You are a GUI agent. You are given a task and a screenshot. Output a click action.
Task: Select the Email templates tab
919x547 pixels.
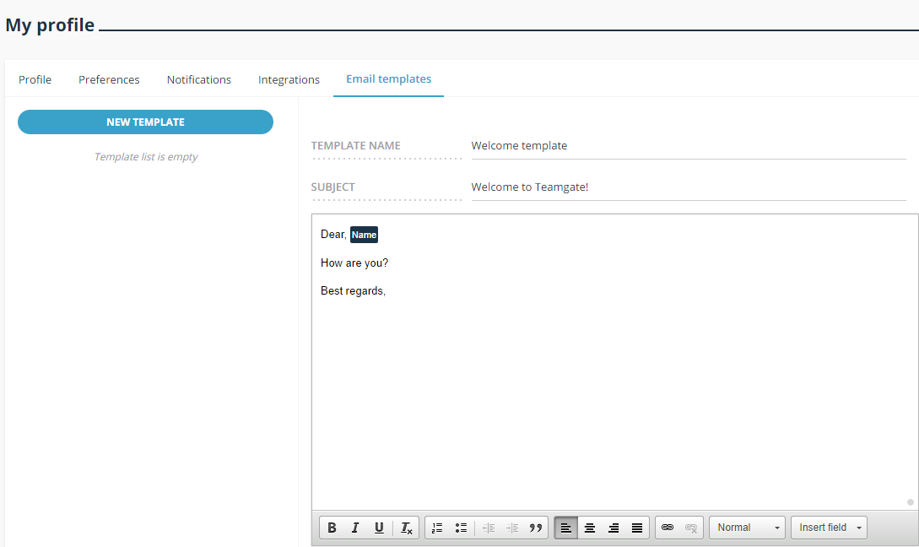point(388,79)
